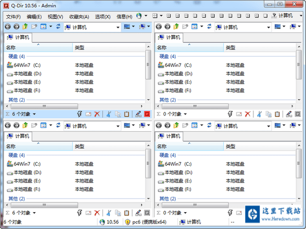Screen dimensions: 306x229
Task: Open 视图(V) menu
Action: 56,17
